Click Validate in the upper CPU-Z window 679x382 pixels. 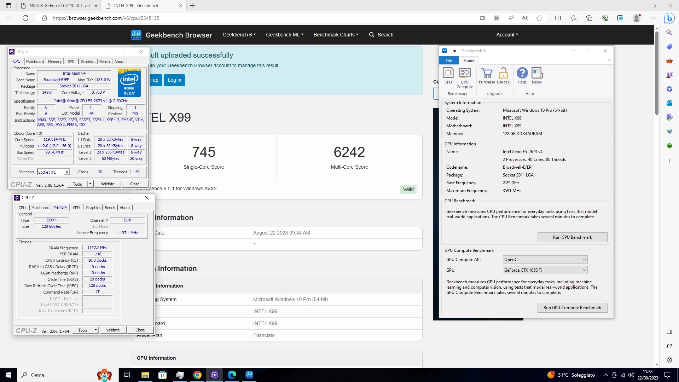point(108,184)
